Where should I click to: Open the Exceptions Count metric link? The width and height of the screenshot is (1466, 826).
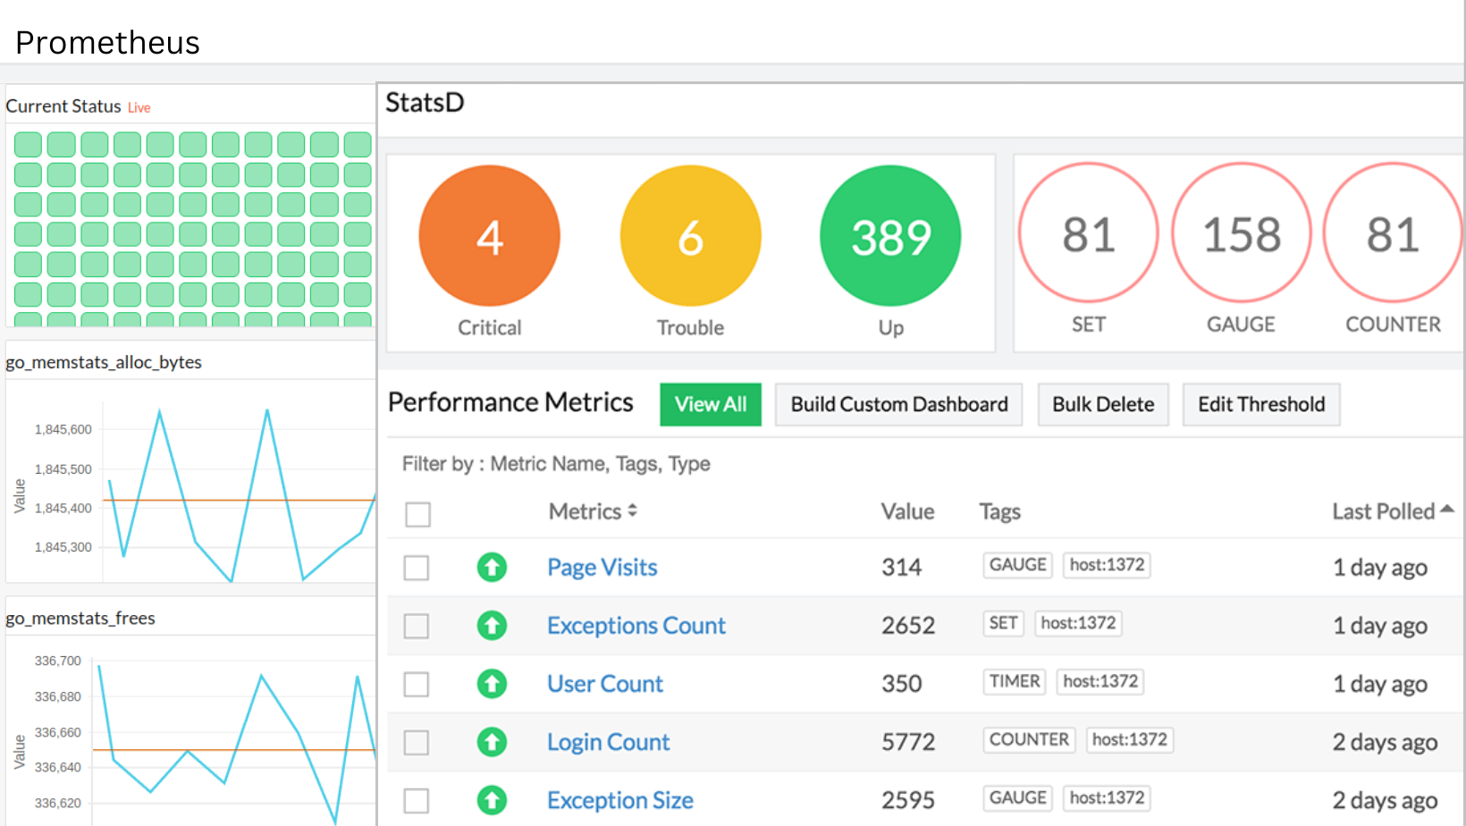point(636,626)
